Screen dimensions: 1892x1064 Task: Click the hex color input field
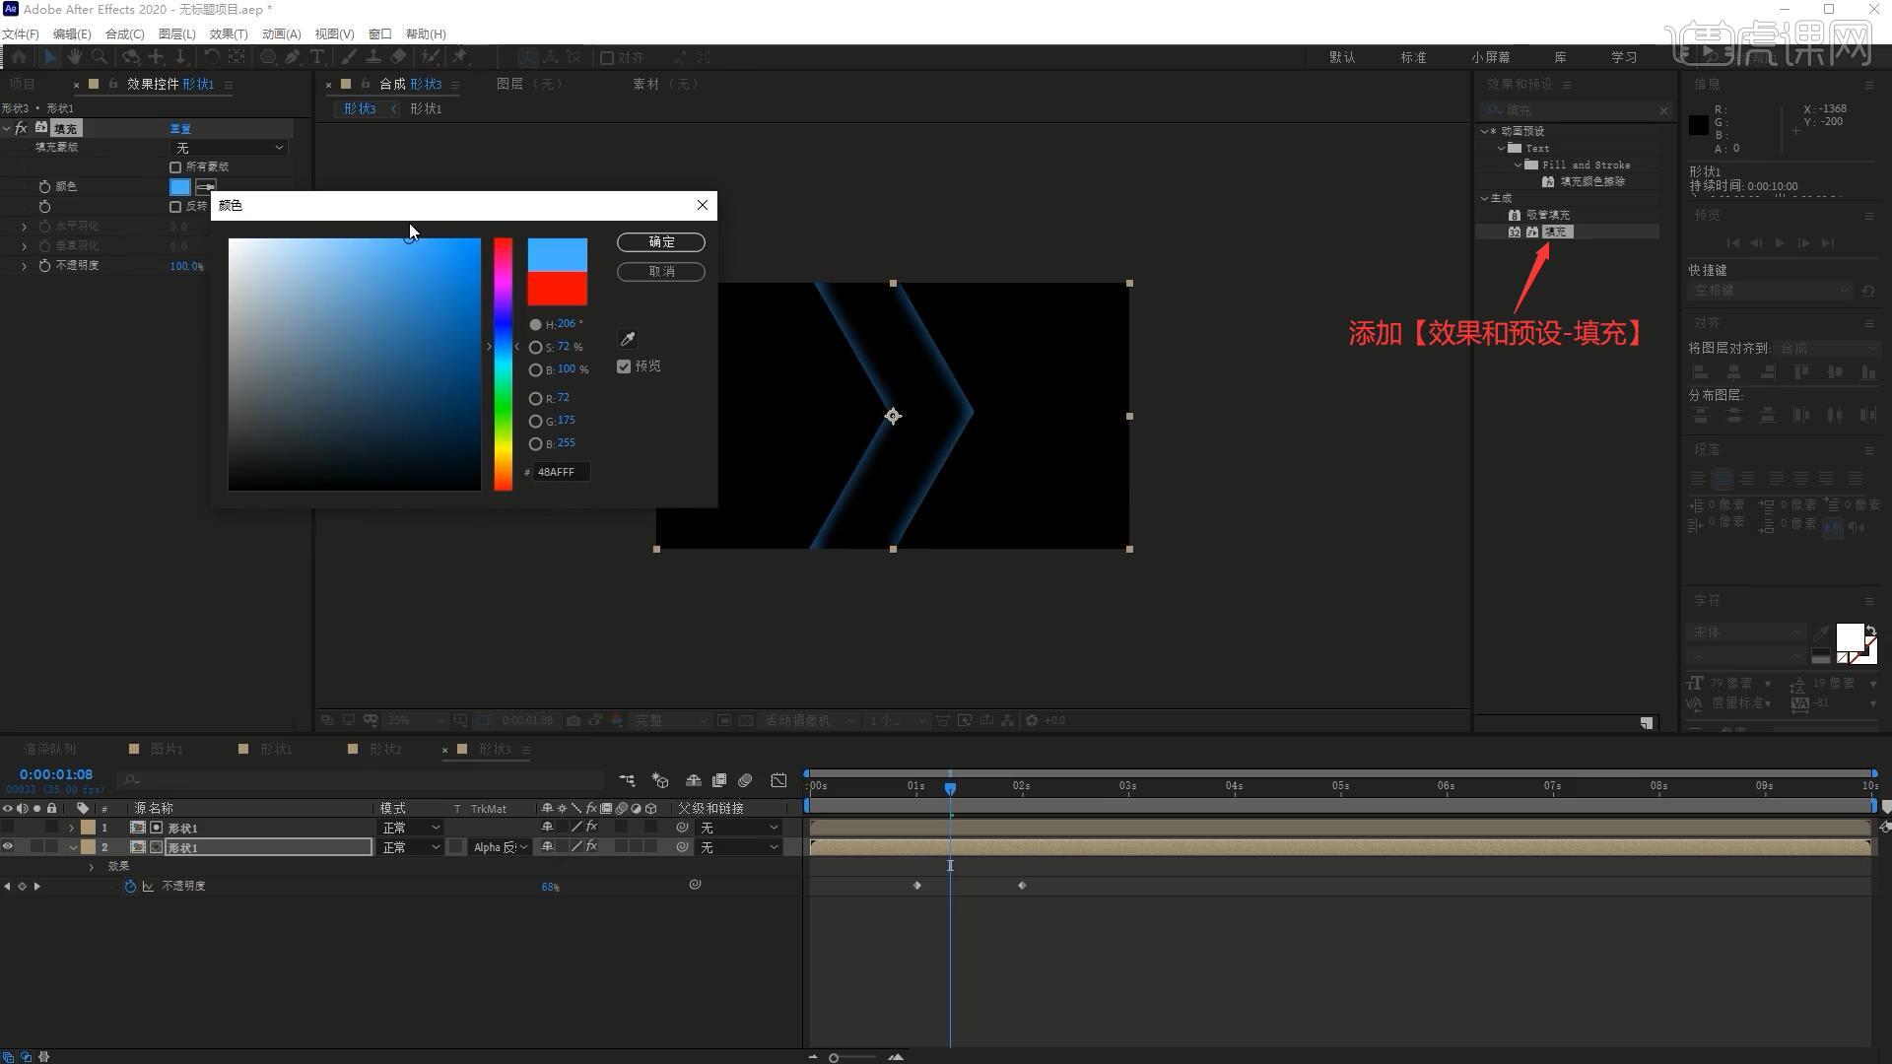[x=561, y=472]
